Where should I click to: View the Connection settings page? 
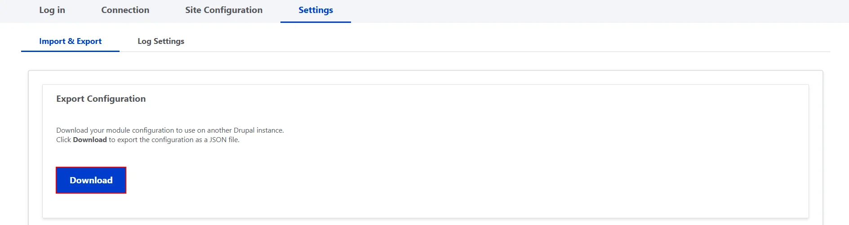(125, 10)
